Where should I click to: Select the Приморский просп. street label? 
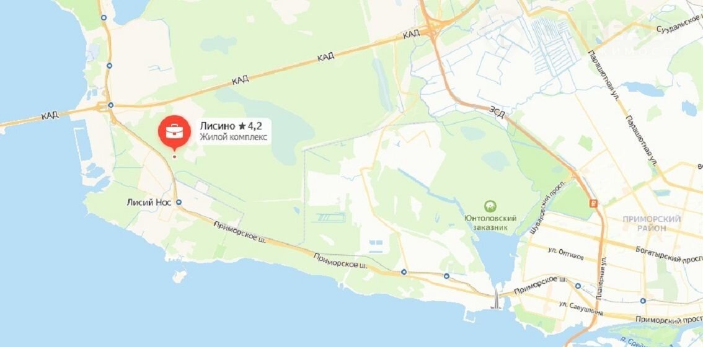tap(668, 318)
